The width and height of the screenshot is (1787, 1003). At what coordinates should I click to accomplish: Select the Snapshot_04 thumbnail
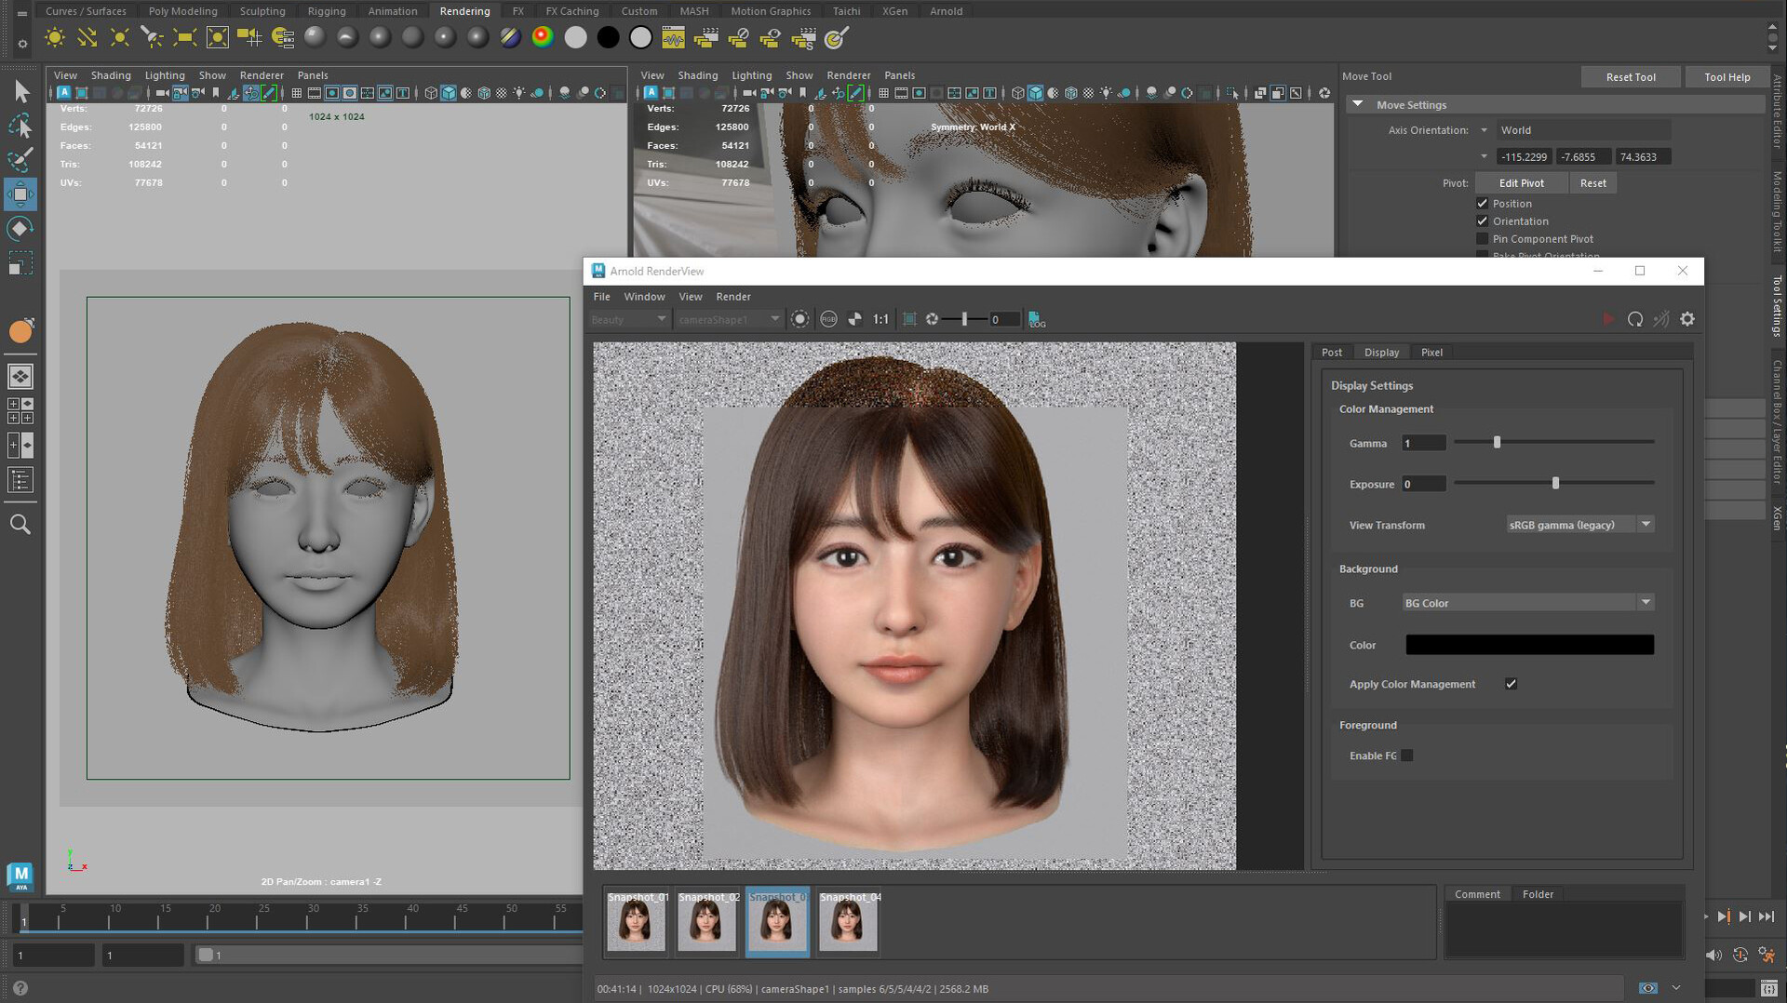coord(847,923)
